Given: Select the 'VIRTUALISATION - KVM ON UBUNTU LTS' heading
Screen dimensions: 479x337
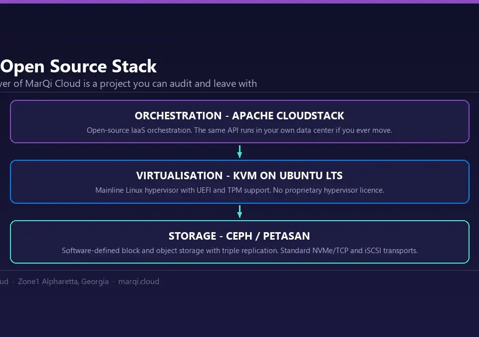Looking at the screenshot, I should [x=239, y=176].
